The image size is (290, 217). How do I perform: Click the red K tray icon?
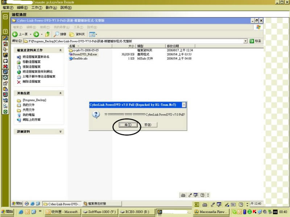[x=254, y=212]
